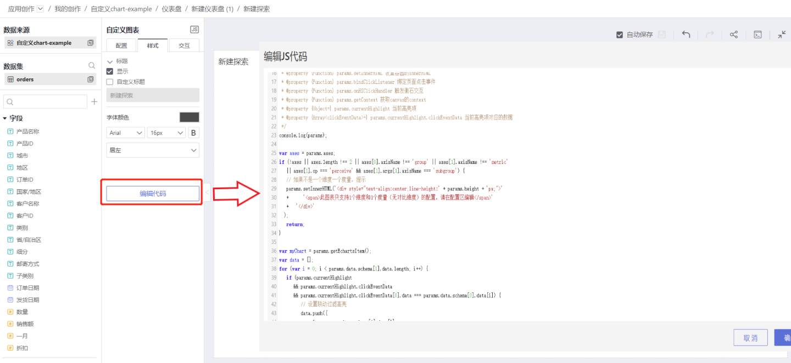Click the undo arrow icon
Screen dimensions: 791x363
[x=686, y=35]
